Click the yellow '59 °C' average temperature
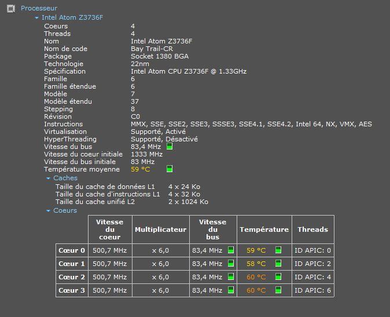The width and height of the screenshot is (390, 317). [141, 169]
